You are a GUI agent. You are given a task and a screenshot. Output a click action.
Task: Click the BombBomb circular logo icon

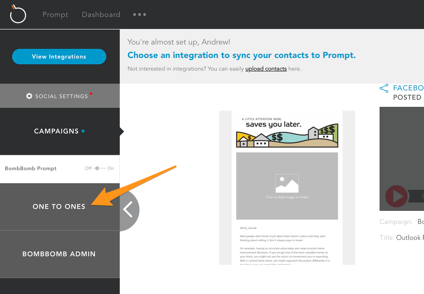point(18,14)
